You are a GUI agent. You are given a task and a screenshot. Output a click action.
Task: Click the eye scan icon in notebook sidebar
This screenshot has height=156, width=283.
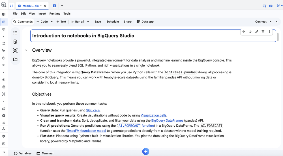click(15, 50)
